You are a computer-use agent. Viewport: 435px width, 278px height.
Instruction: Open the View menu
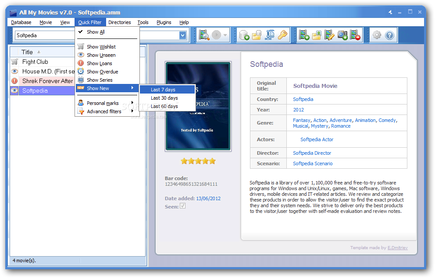click(x=65, y=22)
